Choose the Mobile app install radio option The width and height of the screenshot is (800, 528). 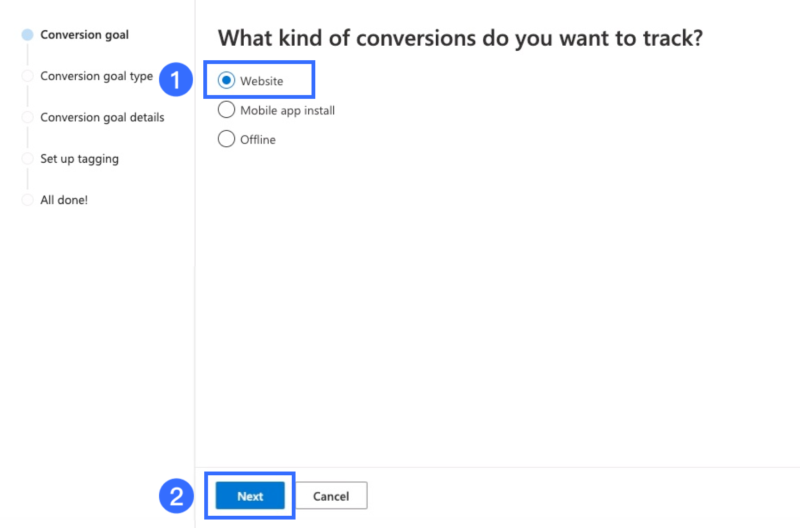click(226, 110)
